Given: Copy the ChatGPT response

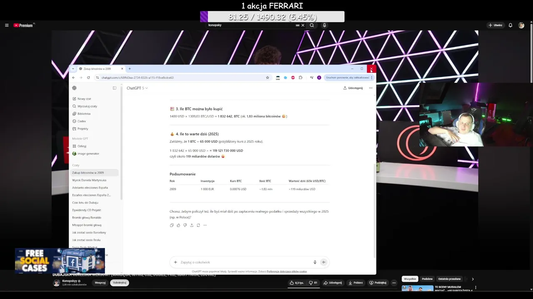Looking at the screenshot, I should point(172,225).
